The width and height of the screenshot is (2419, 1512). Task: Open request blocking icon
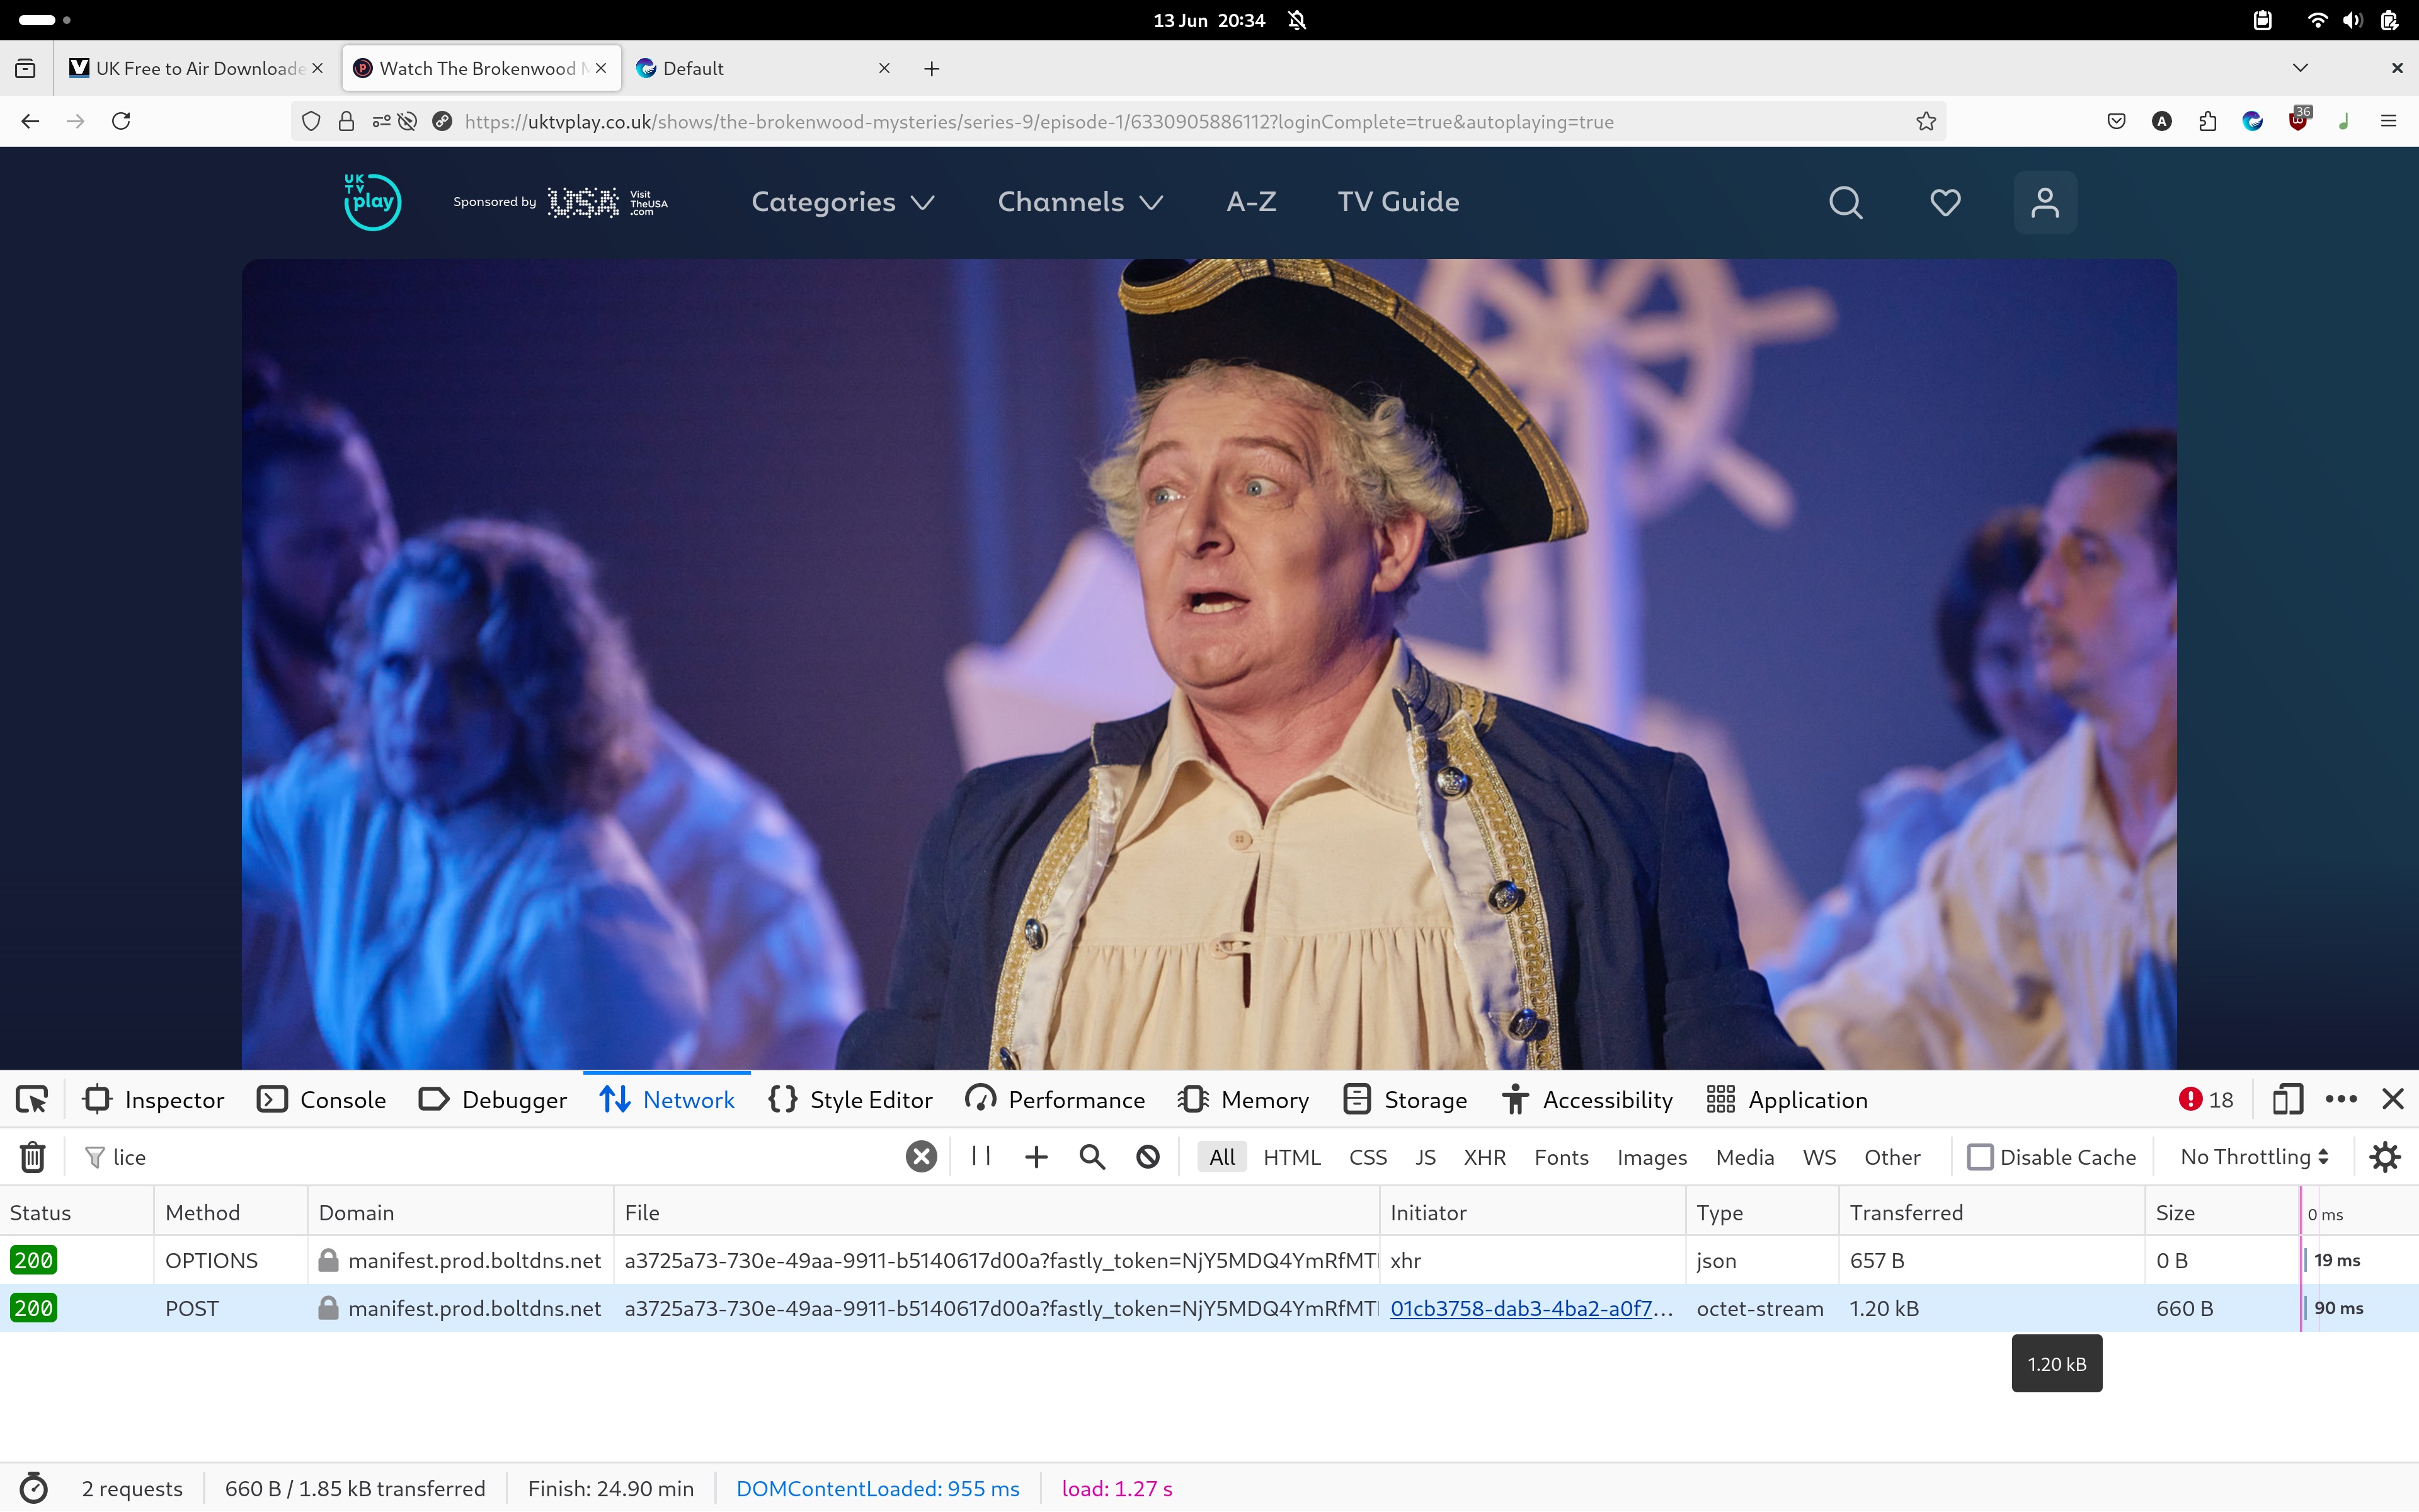[x=1148, y=1157]
